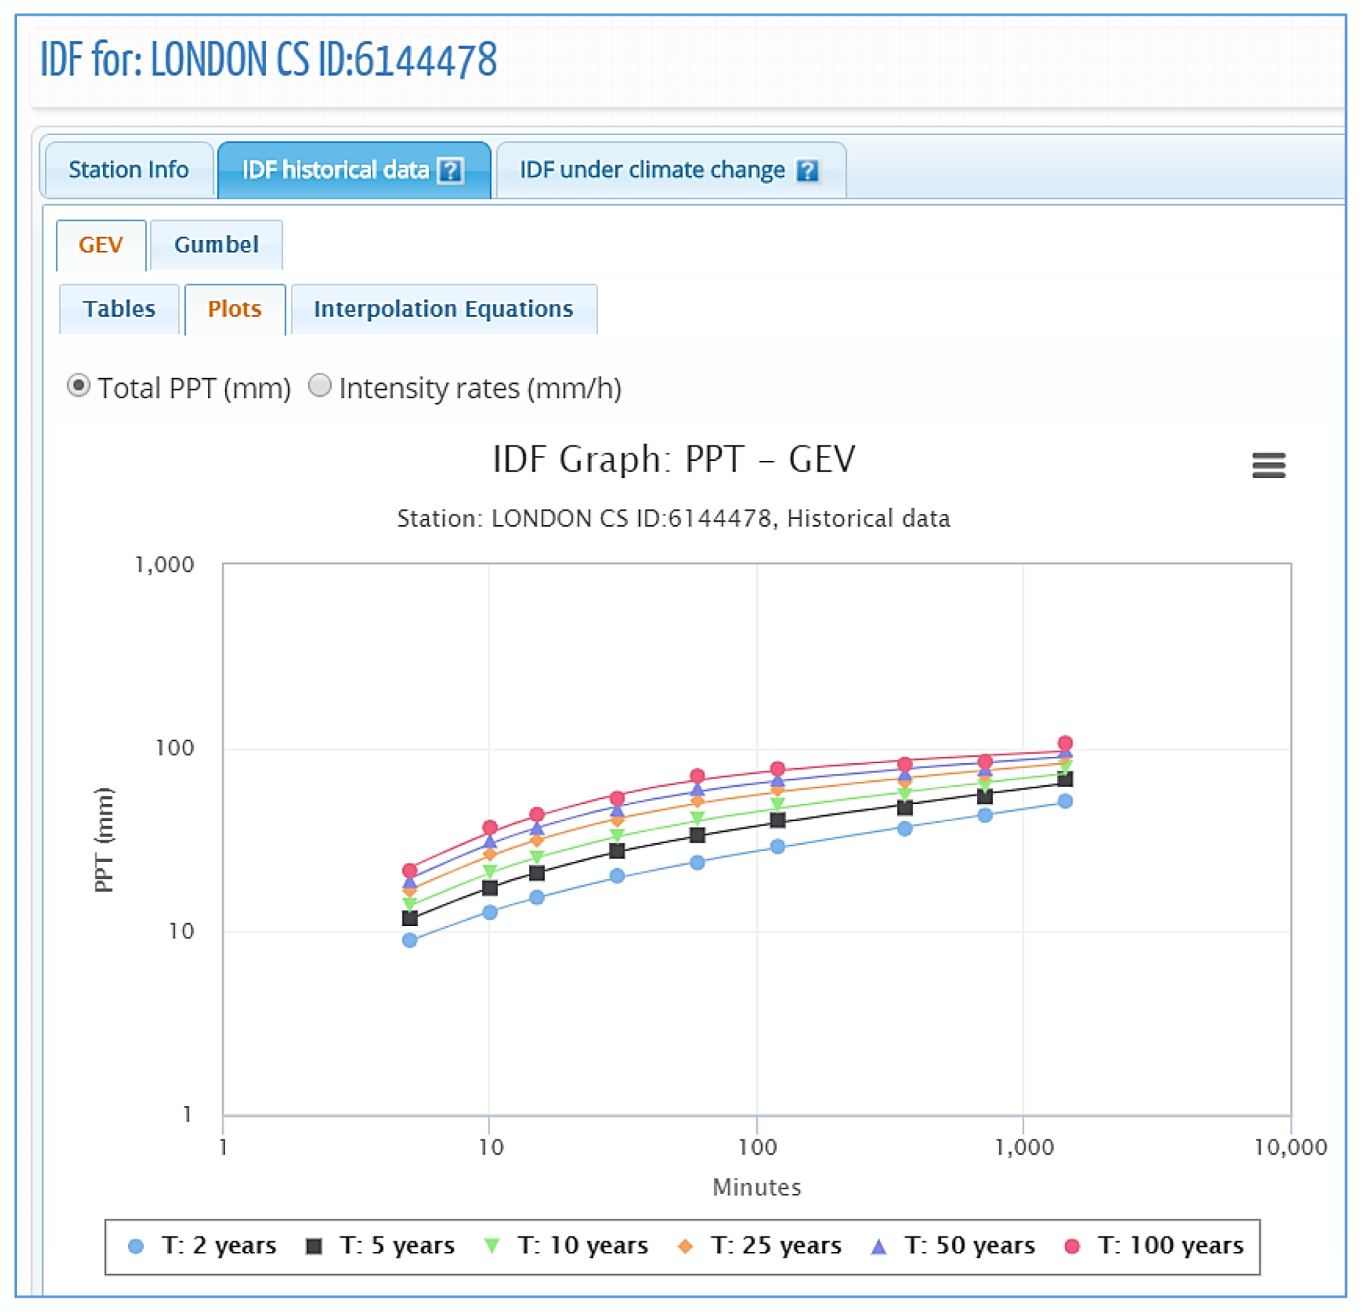Switch to IDF under climate change tab

651,170
